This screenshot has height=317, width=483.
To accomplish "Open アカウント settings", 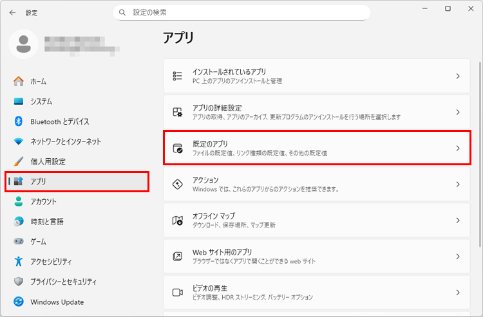I will pyautogui.click(x=77, y=201).
